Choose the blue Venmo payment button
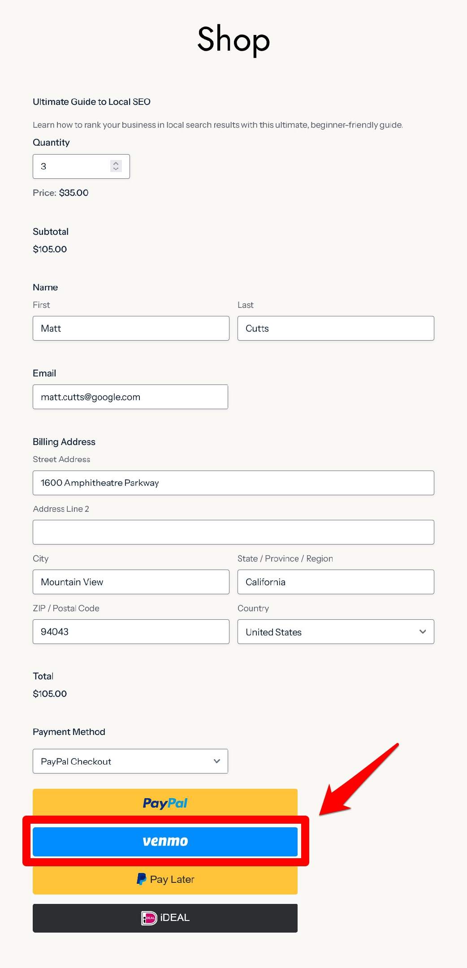The width and height of the screenshot is (467, 968). point(165,842)
